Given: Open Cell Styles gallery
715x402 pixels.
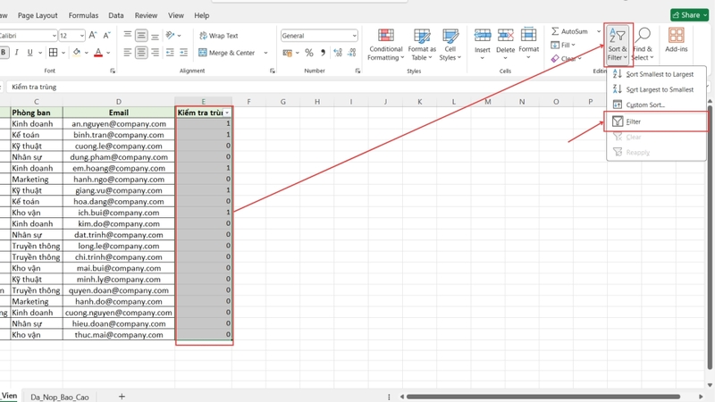Looking at the screenshot, I should [450, 45].
